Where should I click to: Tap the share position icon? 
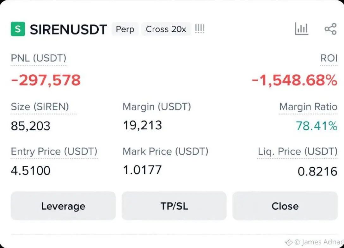point(330,29)
